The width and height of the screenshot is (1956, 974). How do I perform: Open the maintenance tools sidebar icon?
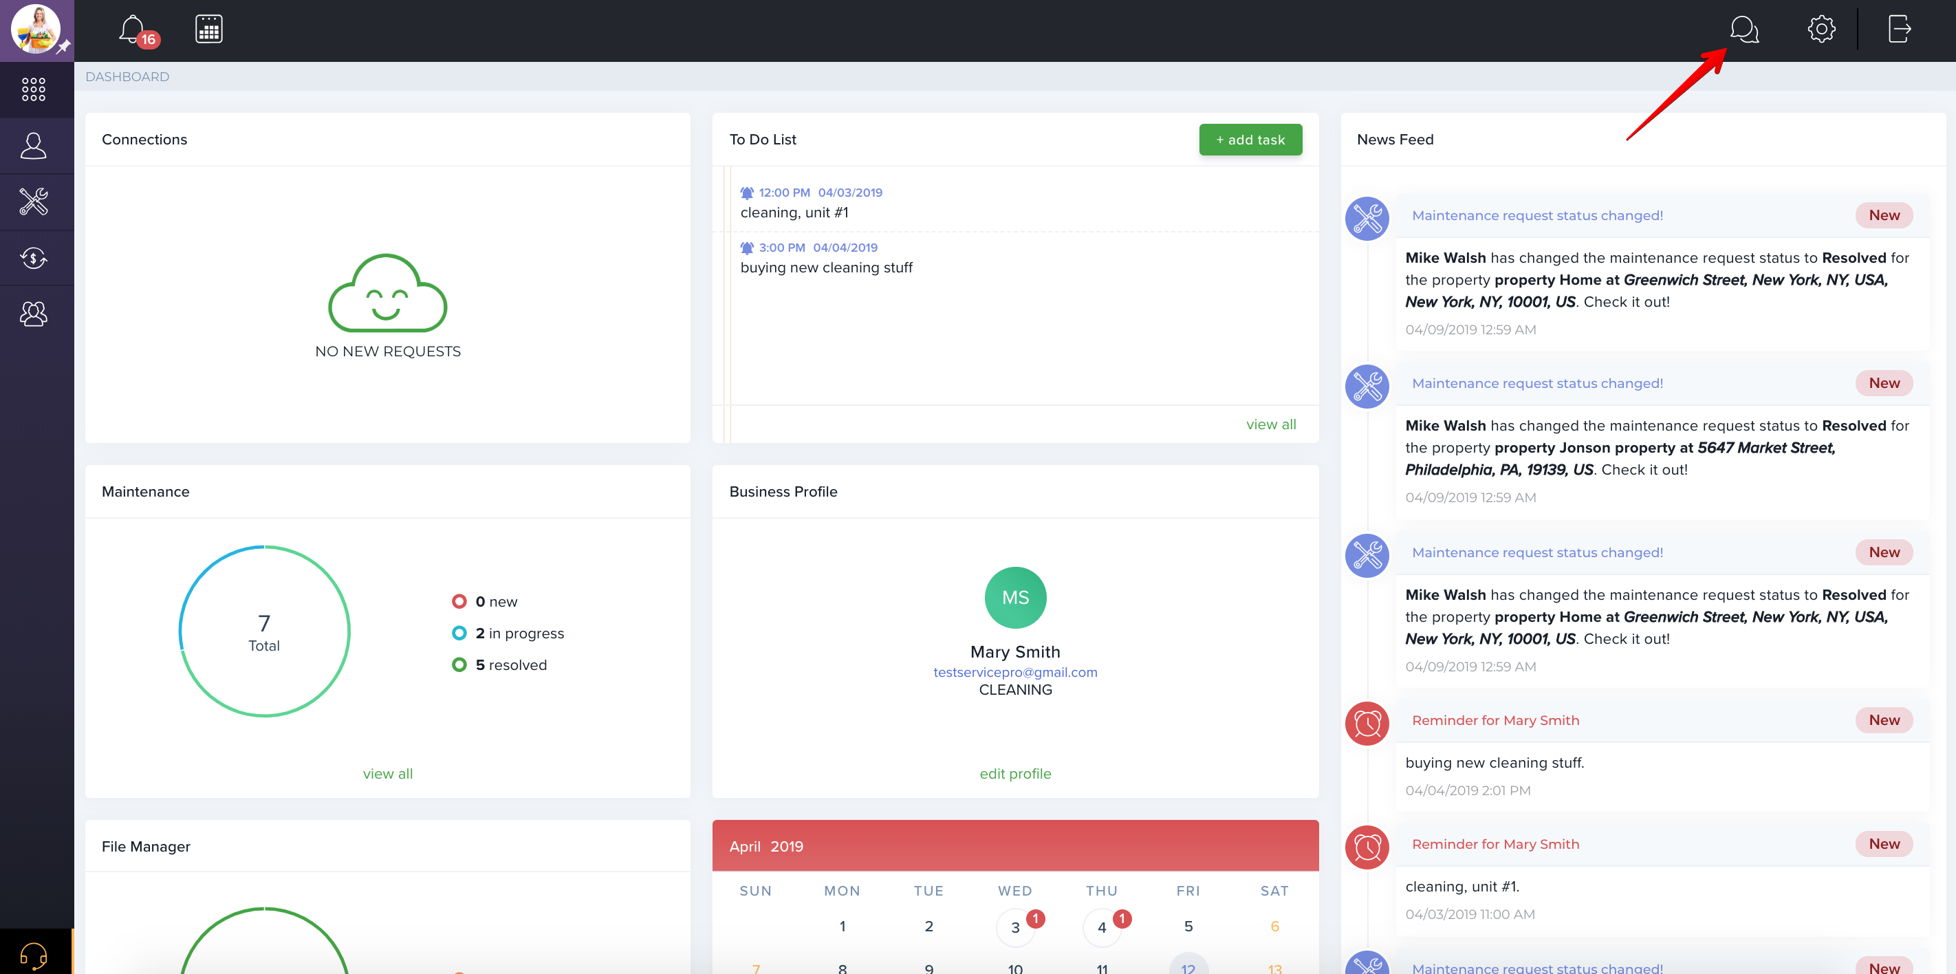[x=34, y=202]
